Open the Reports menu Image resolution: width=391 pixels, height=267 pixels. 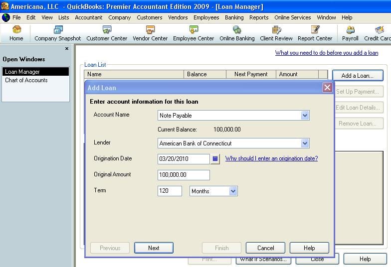[x=259, y=17]
